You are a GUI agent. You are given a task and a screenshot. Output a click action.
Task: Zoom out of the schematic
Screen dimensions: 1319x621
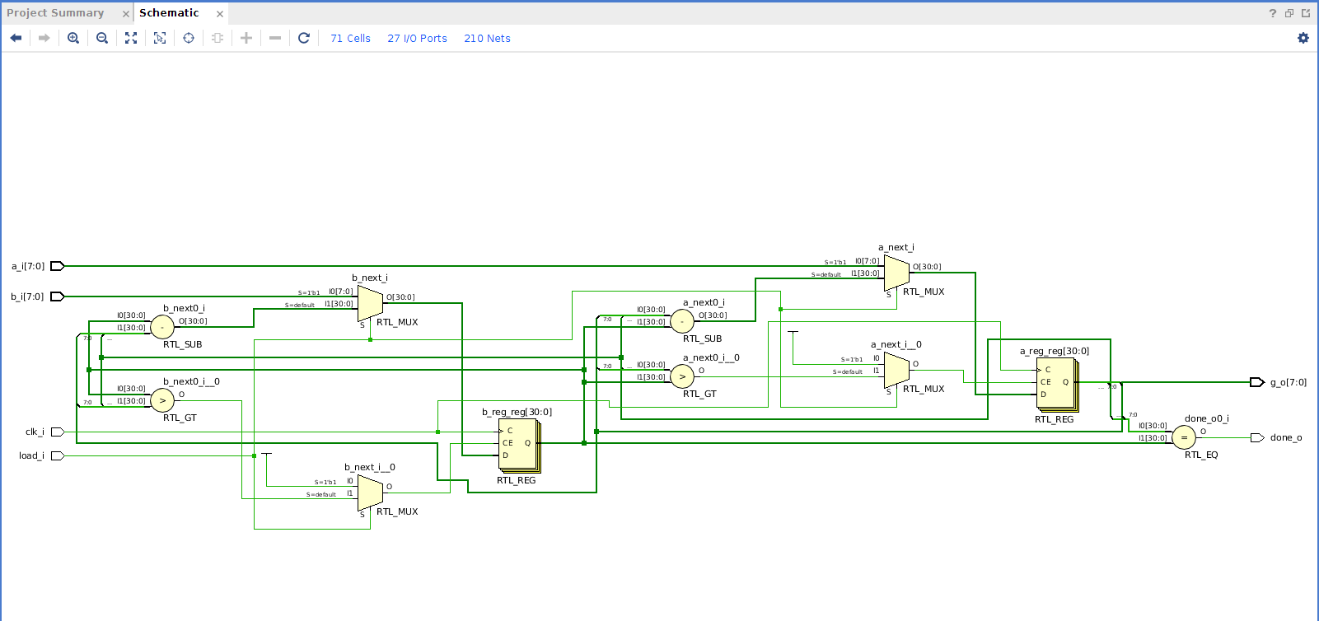pos(102,38)
